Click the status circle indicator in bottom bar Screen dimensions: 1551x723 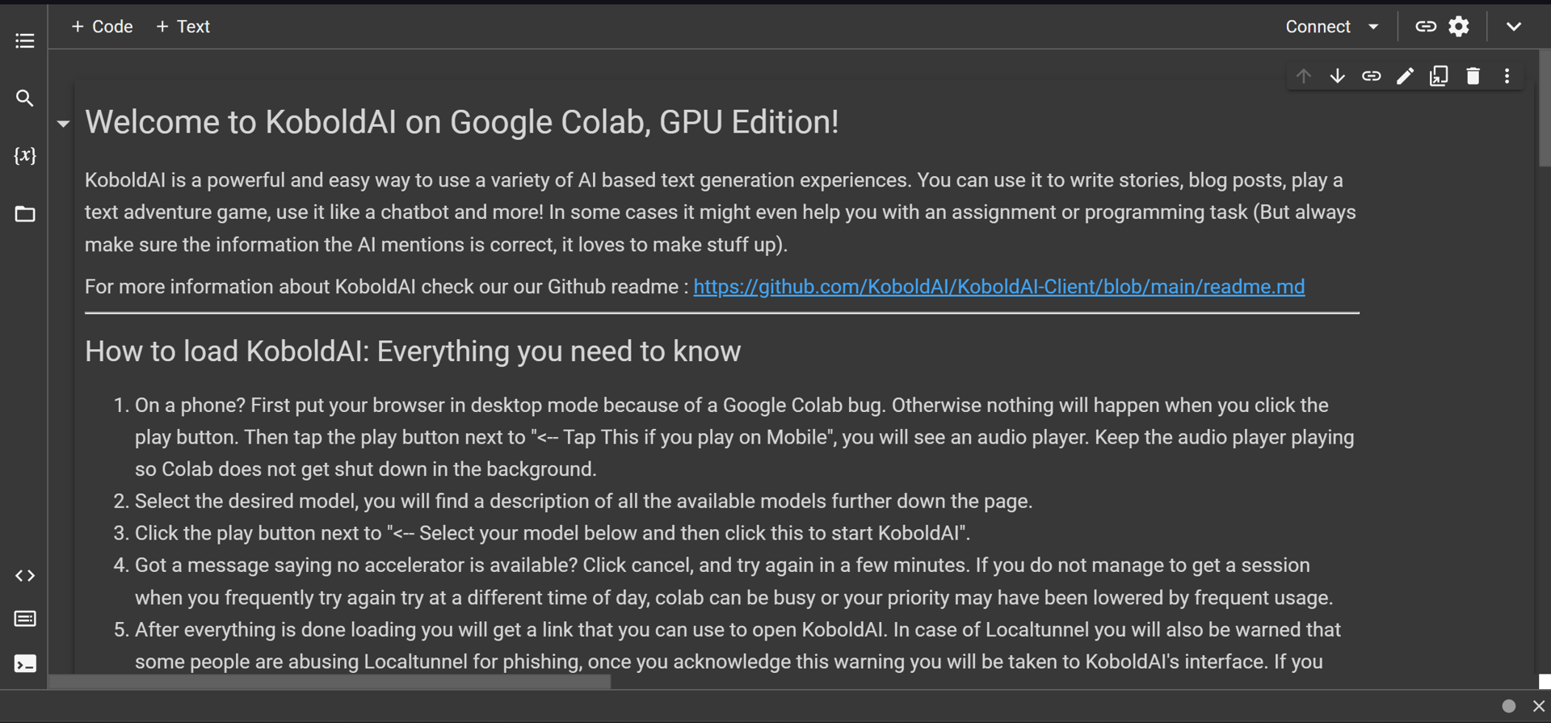(1508, 706)
